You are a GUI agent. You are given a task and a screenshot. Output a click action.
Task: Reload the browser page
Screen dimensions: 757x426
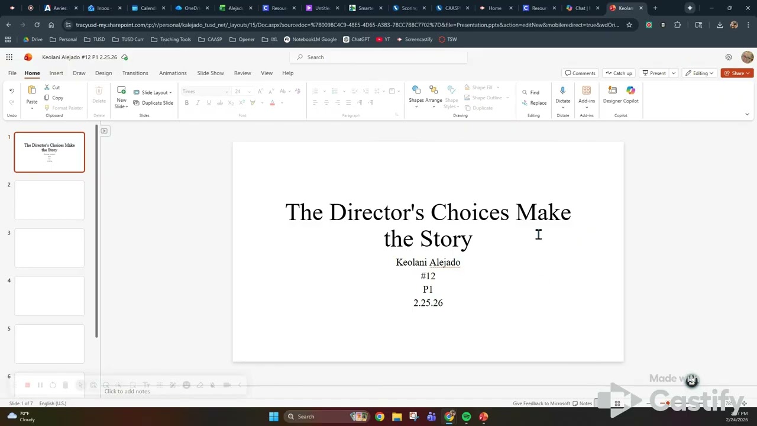pyautogui.click(x=37, y=25)
